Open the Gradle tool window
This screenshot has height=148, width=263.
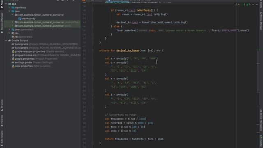point(261,4)
